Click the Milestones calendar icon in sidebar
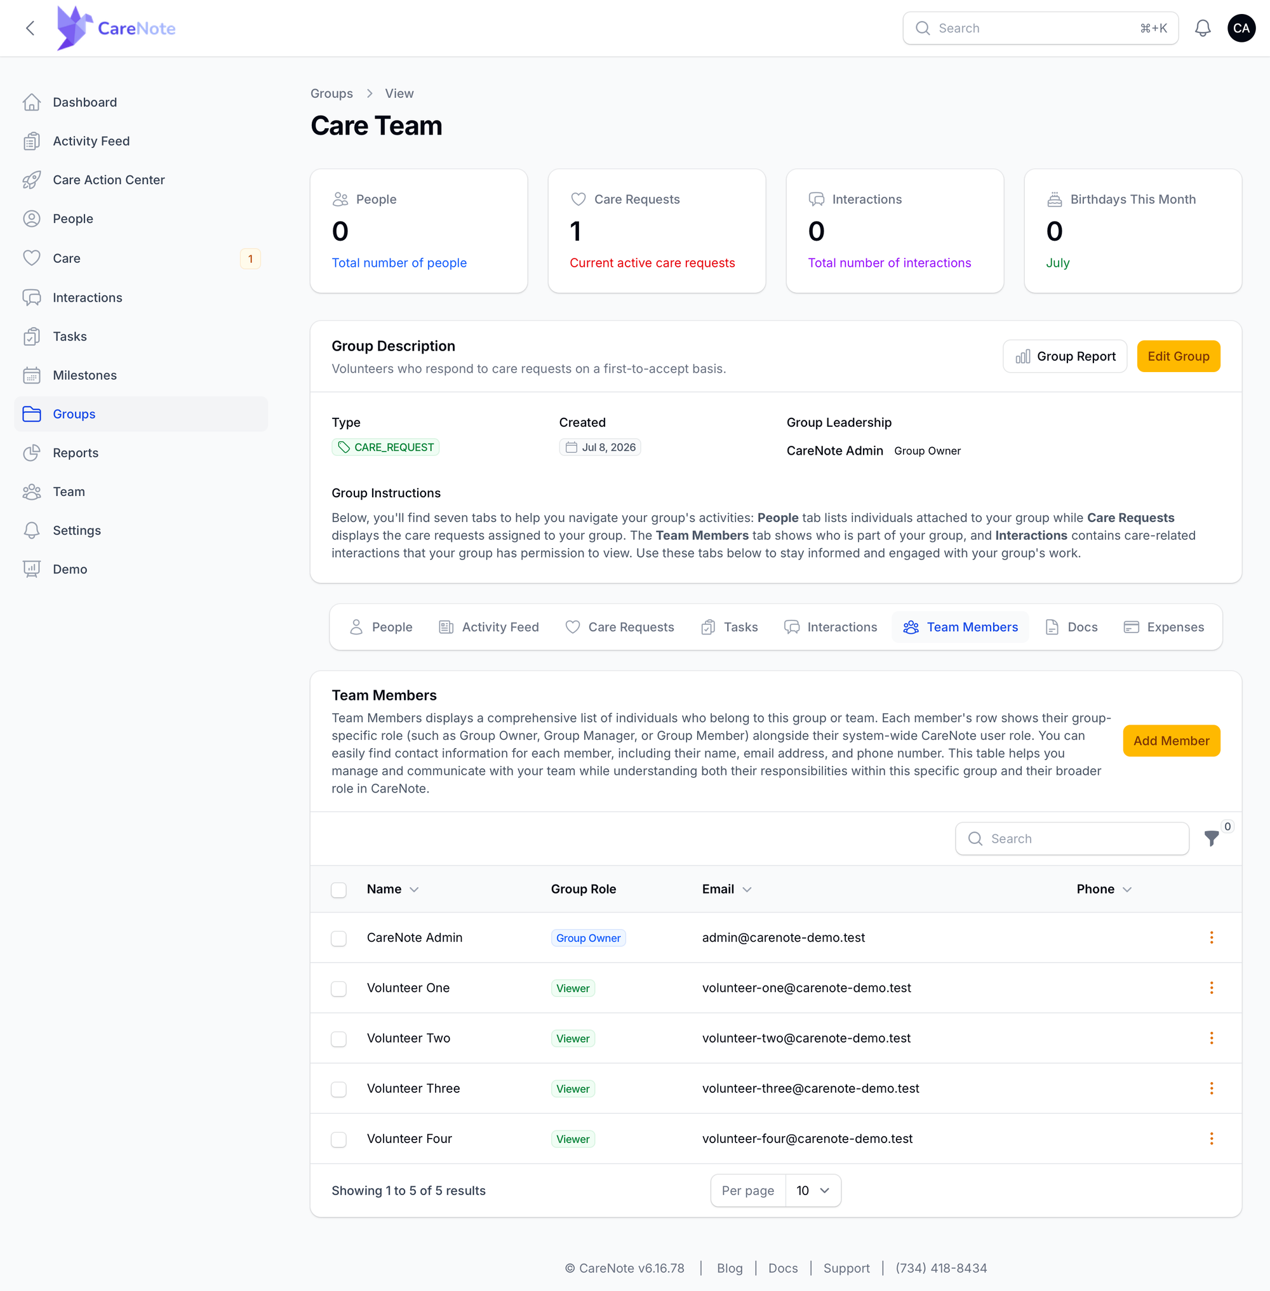Viewport: 1270px width, 1291px height. point(31,375)
